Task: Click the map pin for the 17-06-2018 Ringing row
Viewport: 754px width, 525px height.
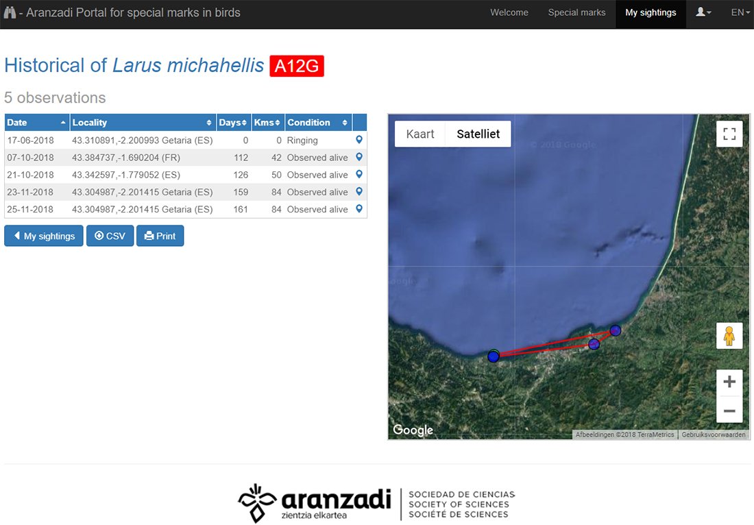Action: click(x=358, y=140)
